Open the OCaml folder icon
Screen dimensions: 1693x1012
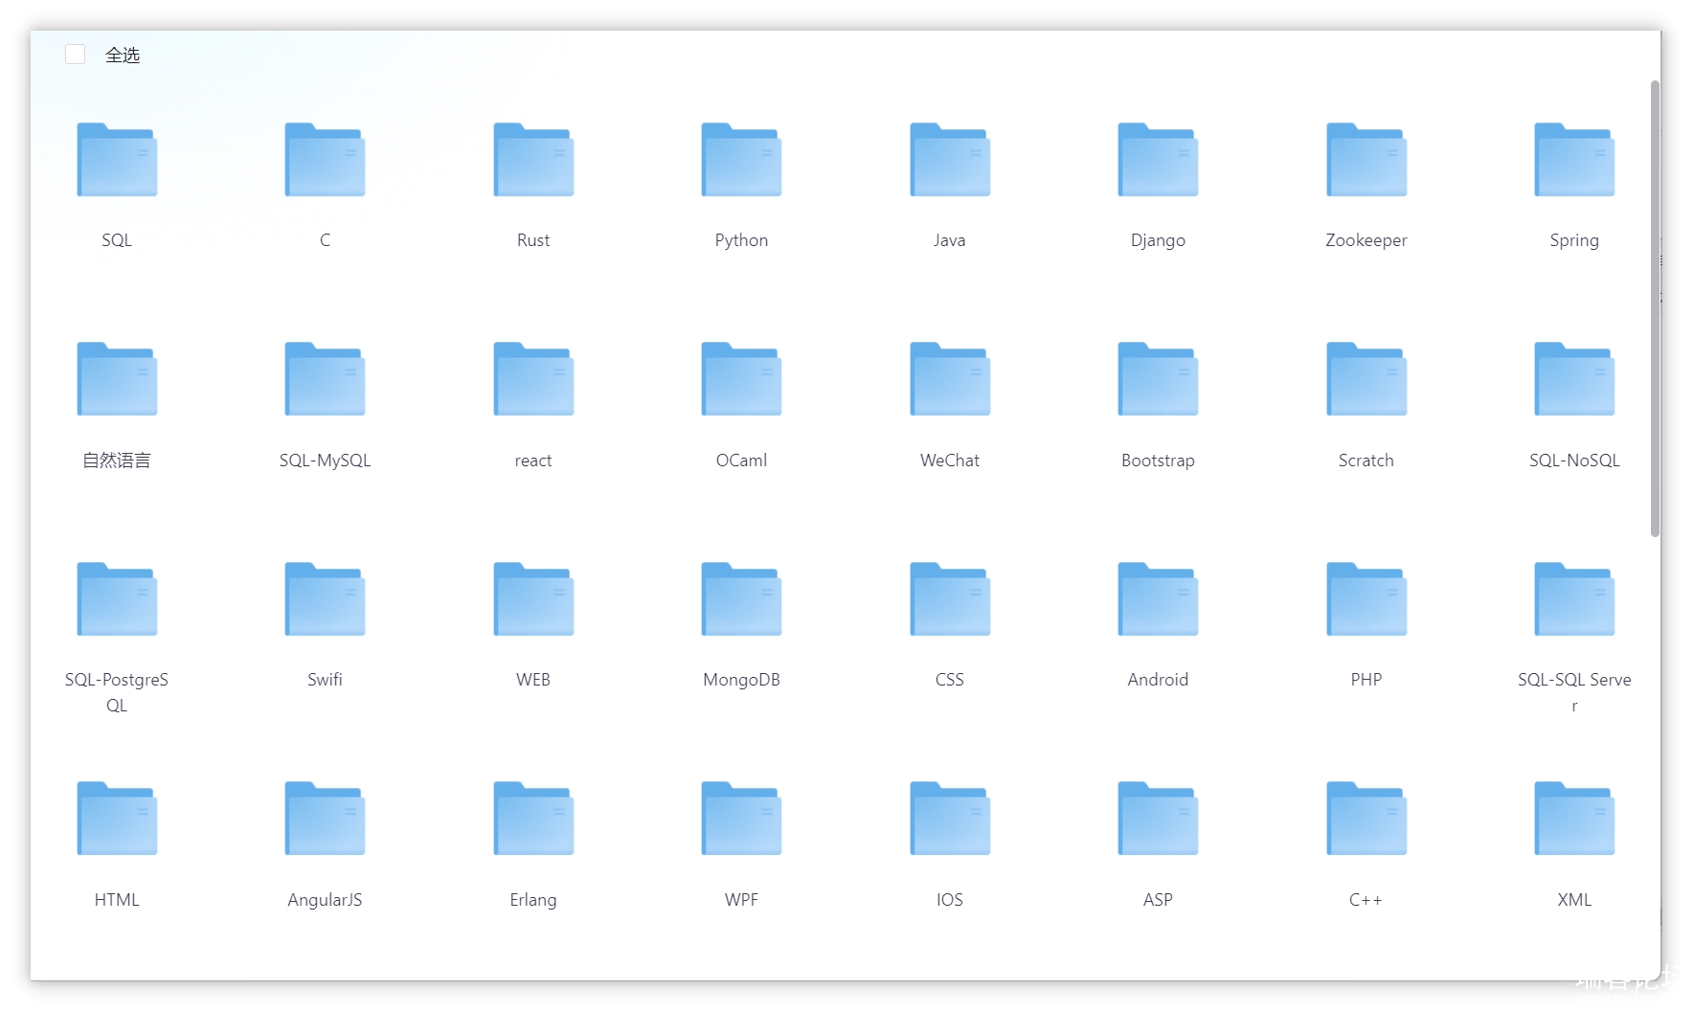click(741, 379)
